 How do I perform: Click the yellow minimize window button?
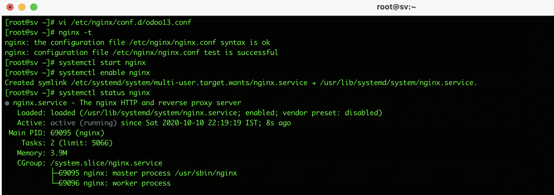click(x=22, y=7)
